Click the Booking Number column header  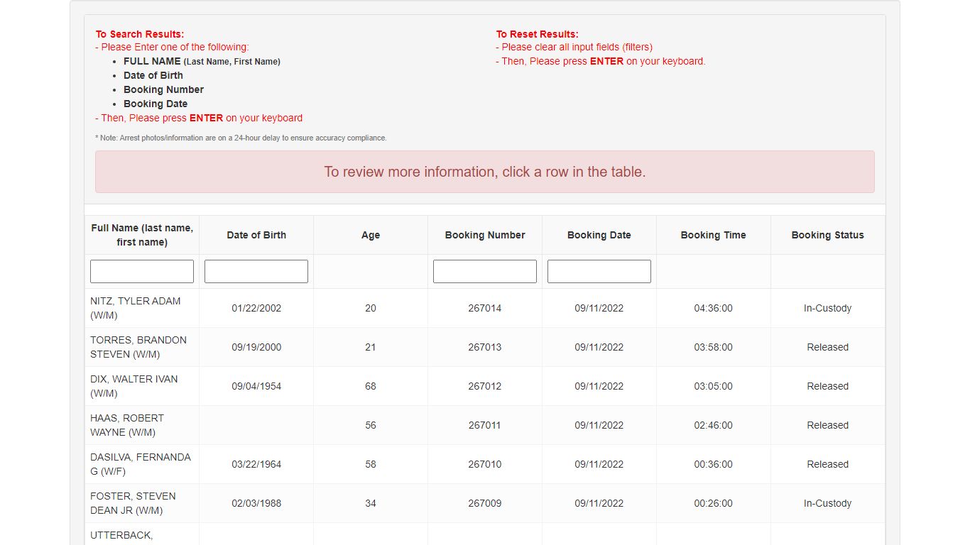pyautogui.click(x=485, y=235)
